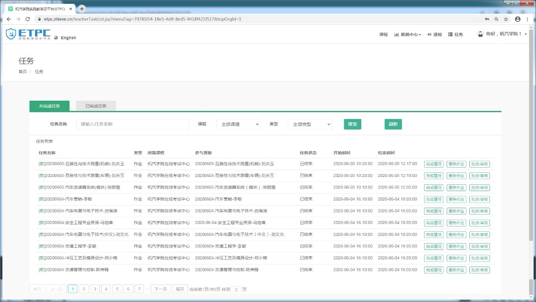Expand the 你好，机汽学院 user menu chevron

pyautogui.click(x=526, y=34)
